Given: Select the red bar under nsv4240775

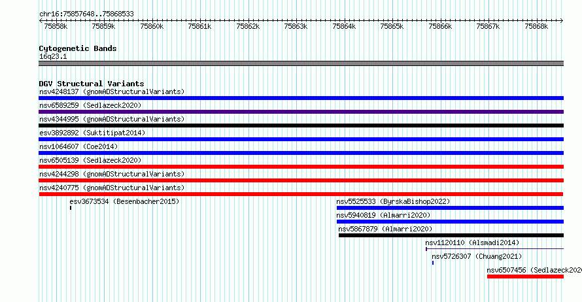Looking at the screenshot, I should (301, 194).
